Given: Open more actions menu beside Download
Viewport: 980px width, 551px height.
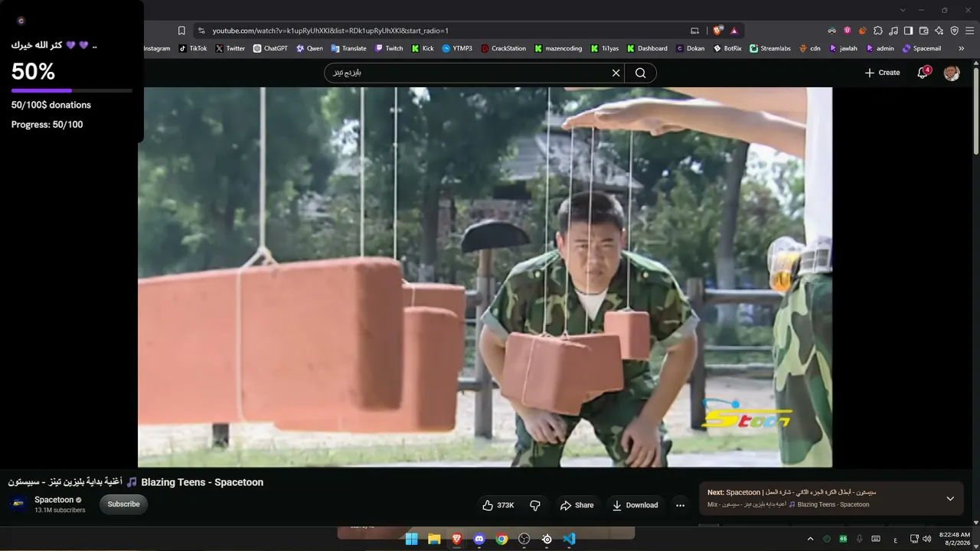Looking at the screenshot, I should pyautogui.click(x=680, y=505).
